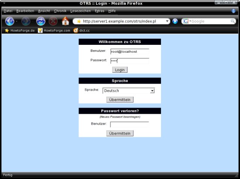Click the HowtoForge.de star favicon

7,30
